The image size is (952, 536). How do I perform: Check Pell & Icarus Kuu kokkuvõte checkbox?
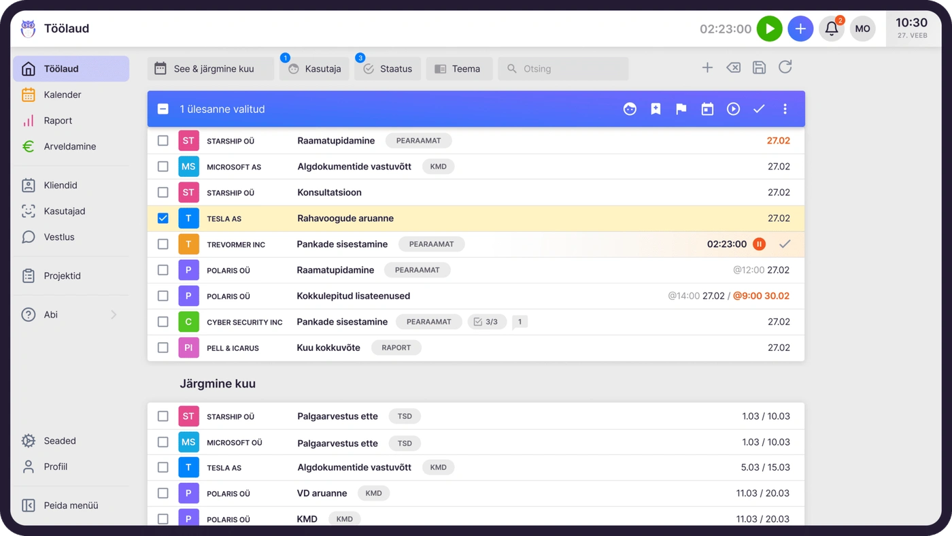click(163, 348)
